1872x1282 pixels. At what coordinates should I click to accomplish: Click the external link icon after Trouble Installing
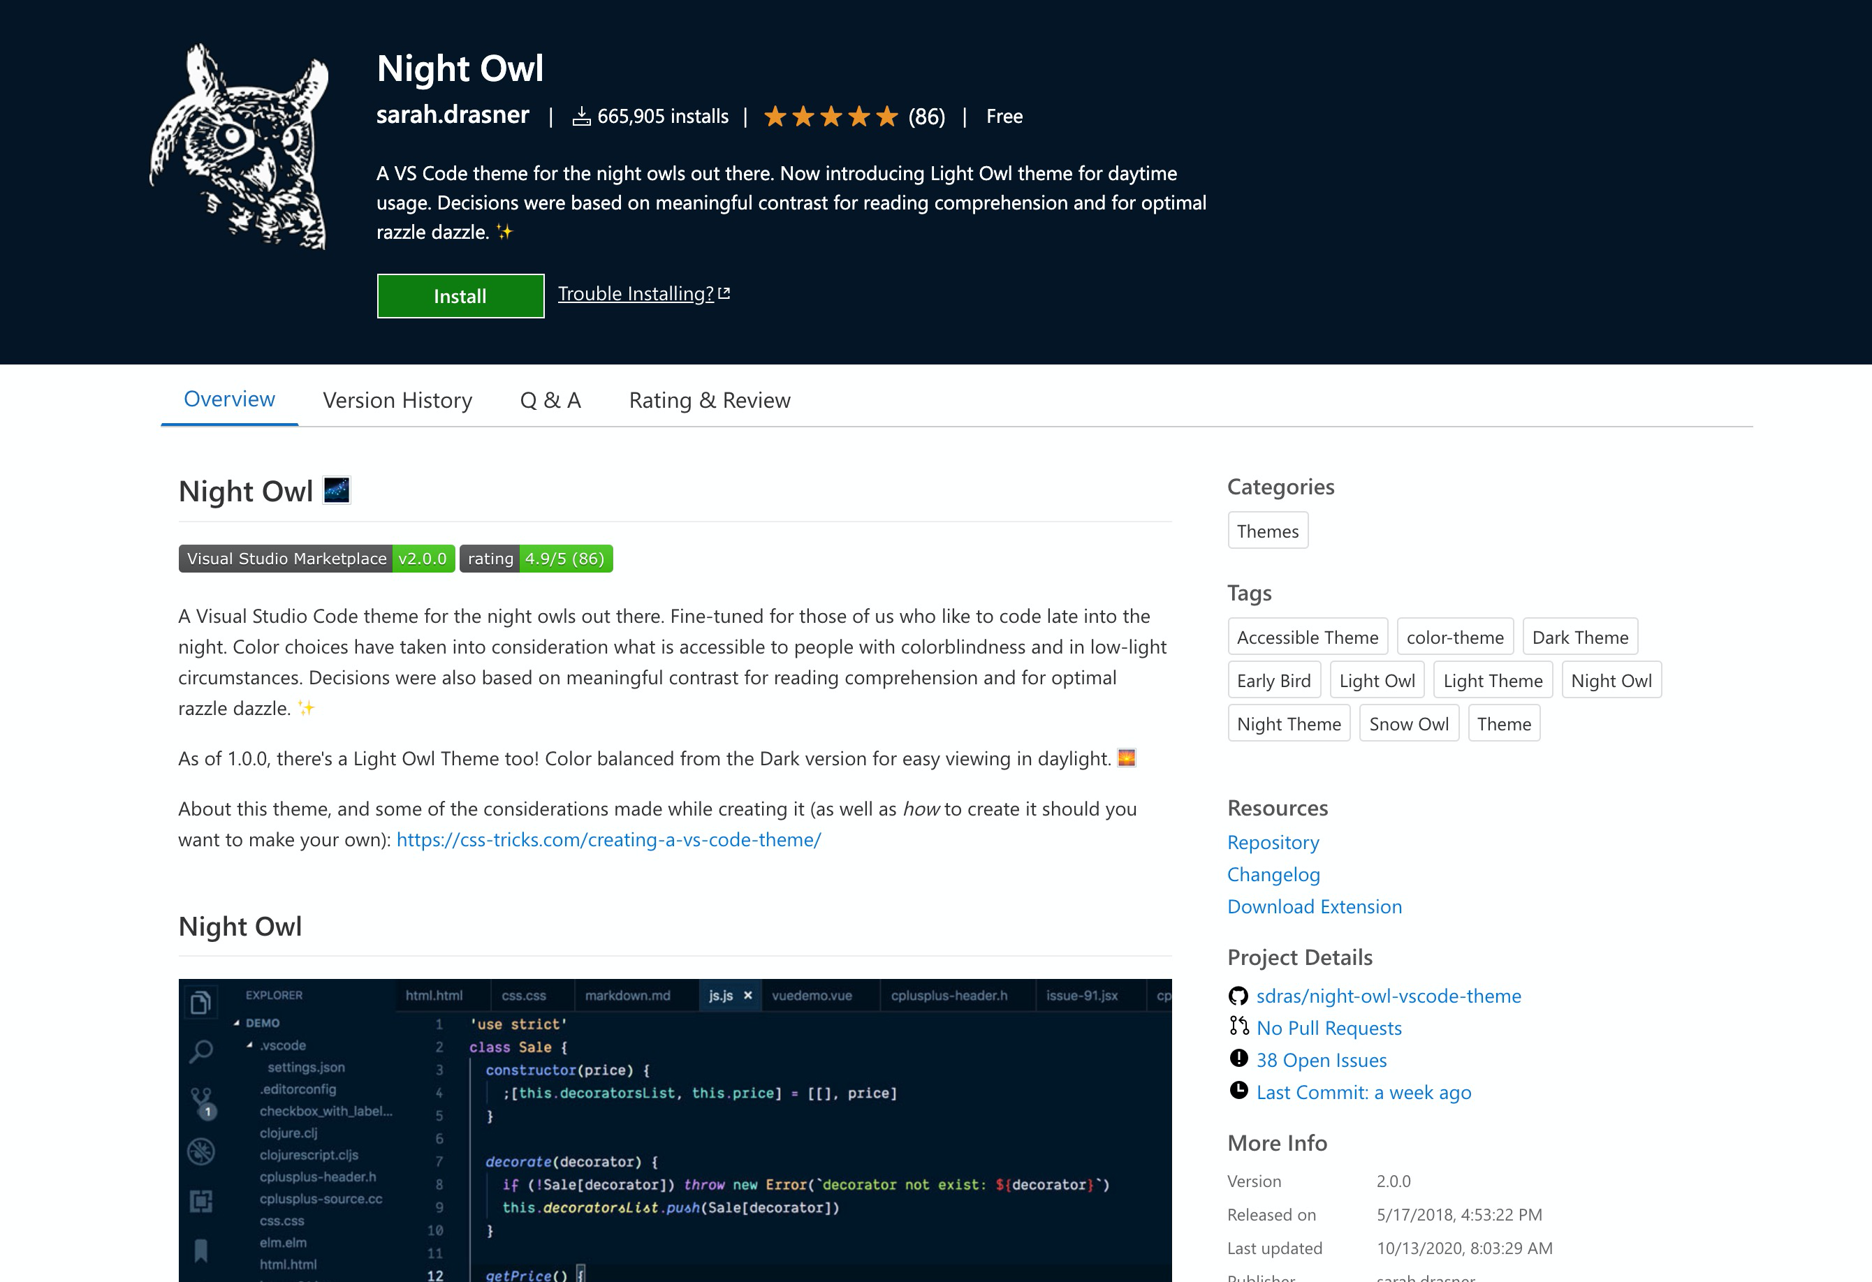pos(724,294)
